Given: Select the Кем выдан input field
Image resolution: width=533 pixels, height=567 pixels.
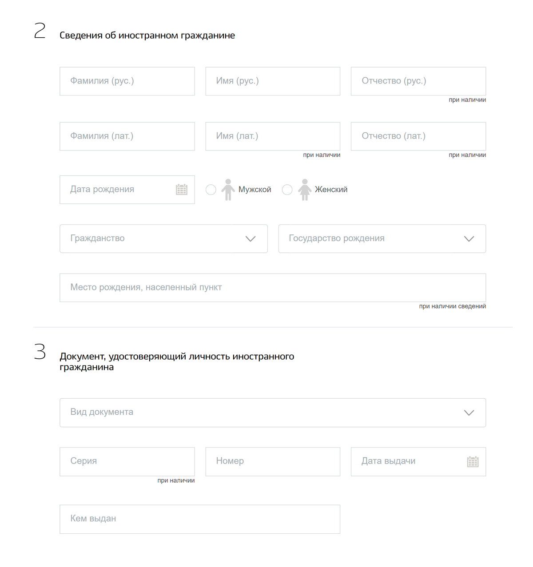Looking at the screenshot, I should pos(200,519).
